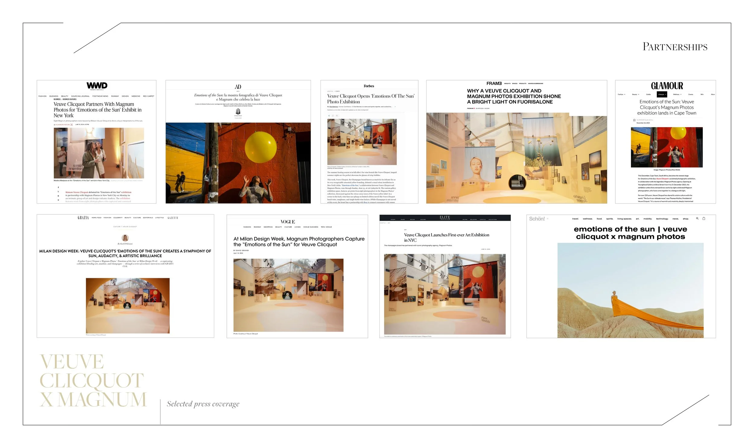The image size is (754, 448).
Task: Open the Schön! 'emotions of the sun' headline
Action: 630,233
